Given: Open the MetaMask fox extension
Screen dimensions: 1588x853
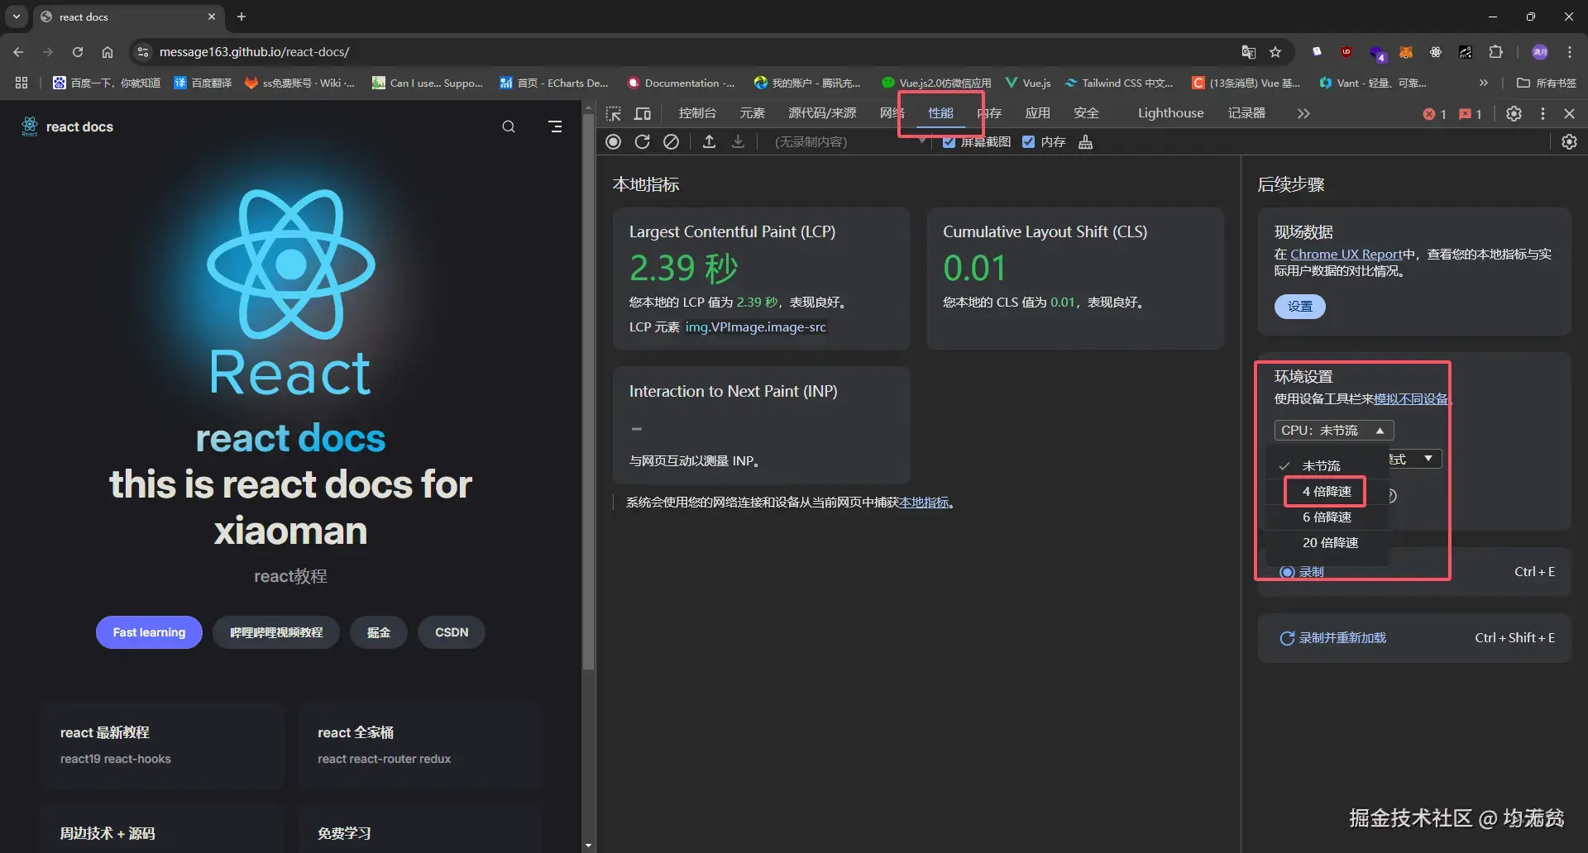Looking at the screenshot, I should pos(1405,52).
